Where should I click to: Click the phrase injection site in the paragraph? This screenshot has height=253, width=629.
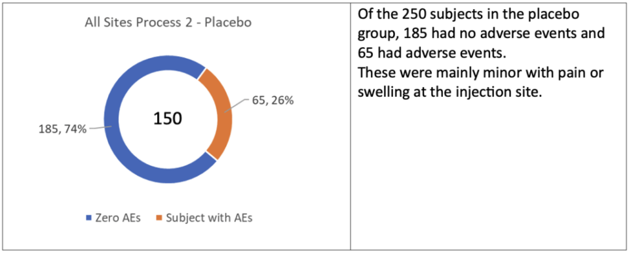coord(507,92)
